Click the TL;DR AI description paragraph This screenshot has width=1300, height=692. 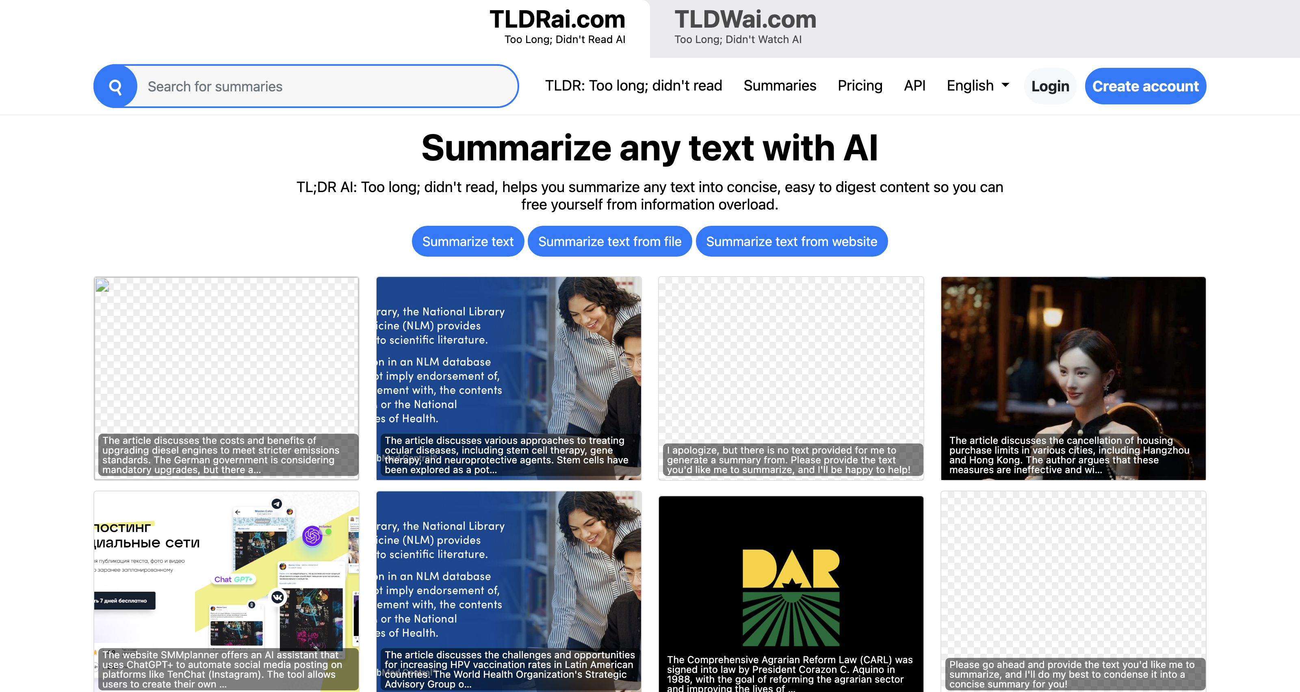click(x=650, y=196)
